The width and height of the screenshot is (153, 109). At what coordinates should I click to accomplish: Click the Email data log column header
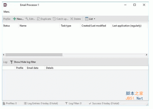click(33, 68)
